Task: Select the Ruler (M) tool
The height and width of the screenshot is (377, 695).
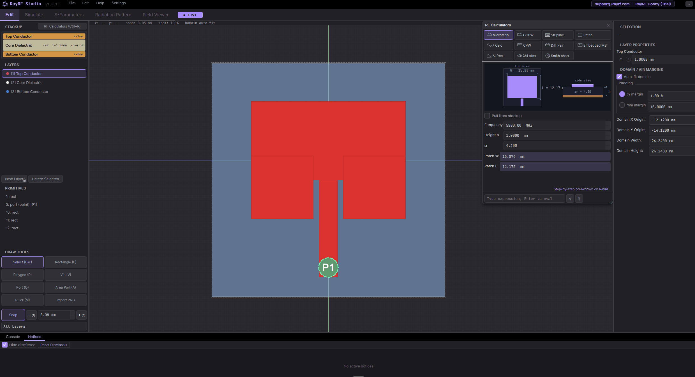Action: (x=22, y=300)
